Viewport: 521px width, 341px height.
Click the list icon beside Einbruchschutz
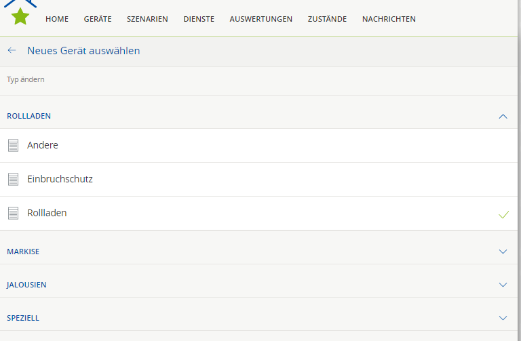point(13,180)
